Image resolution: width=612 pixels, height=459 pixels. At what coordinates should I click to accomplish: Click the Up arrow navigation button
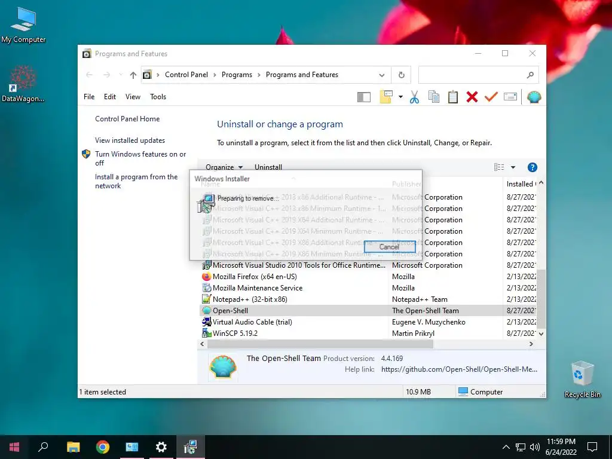pyautogui.click(x=133, y=75)
